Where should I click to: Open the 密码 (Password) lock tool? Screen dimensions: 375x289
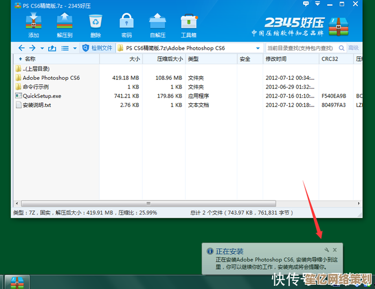coord(126,24)
